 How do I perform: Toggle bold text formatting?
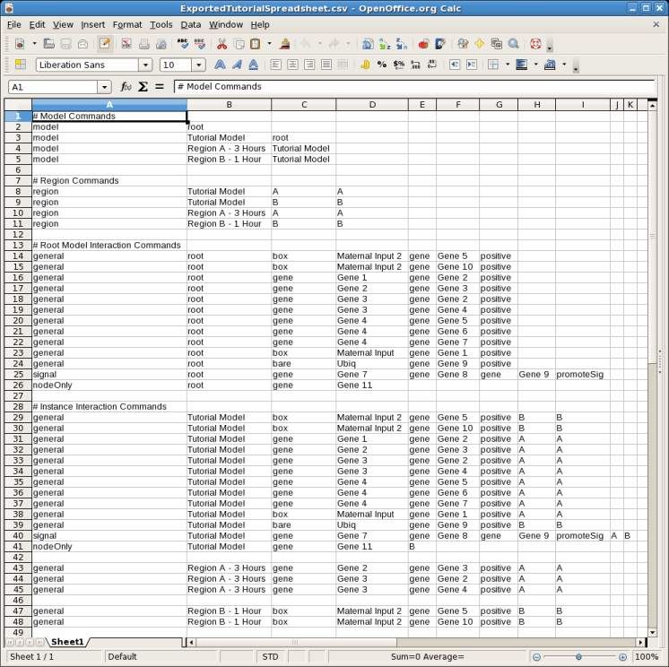pyautogui.click(x=220, y=65)
